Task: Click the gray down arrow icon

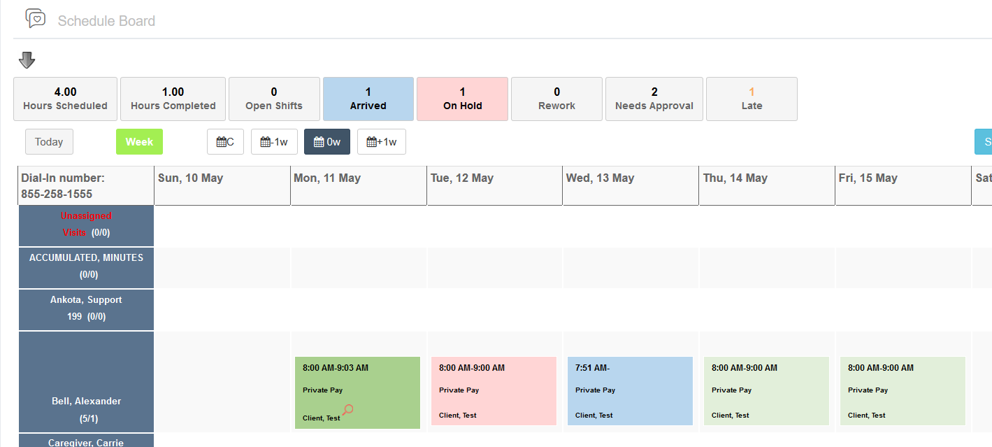Action: (27, 60)
